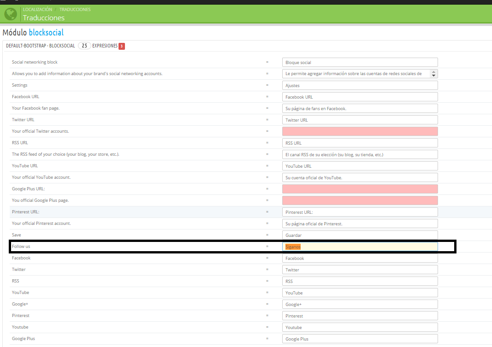Click the globe icon in green header
Viewport: 492px width, 347px height.
point(10,14)
